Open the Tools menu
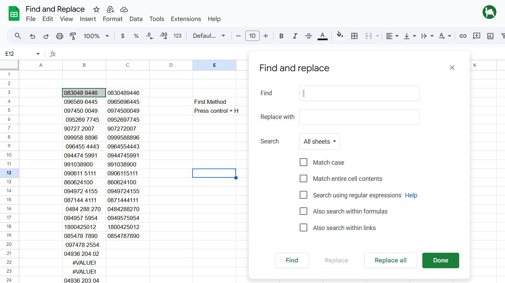Screen dimensions: 505x283 pyautogui.click(x=157, y=19)
